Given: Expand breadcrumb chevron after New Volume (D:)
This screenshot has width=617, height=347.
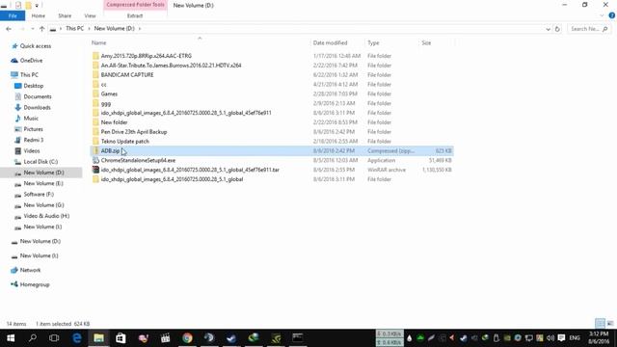Looking at the screenshot, I should (x=139, y=29).
